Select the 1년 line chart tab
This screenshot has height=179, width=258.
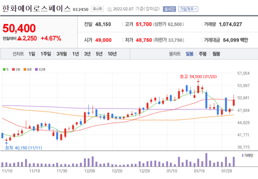tap(75, 54)
